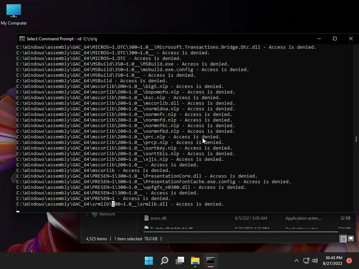Click the Microsoft.Transactions.Bridge.Dtc.dll line
This screenshot has height=269, width=359.
(166, 47)
